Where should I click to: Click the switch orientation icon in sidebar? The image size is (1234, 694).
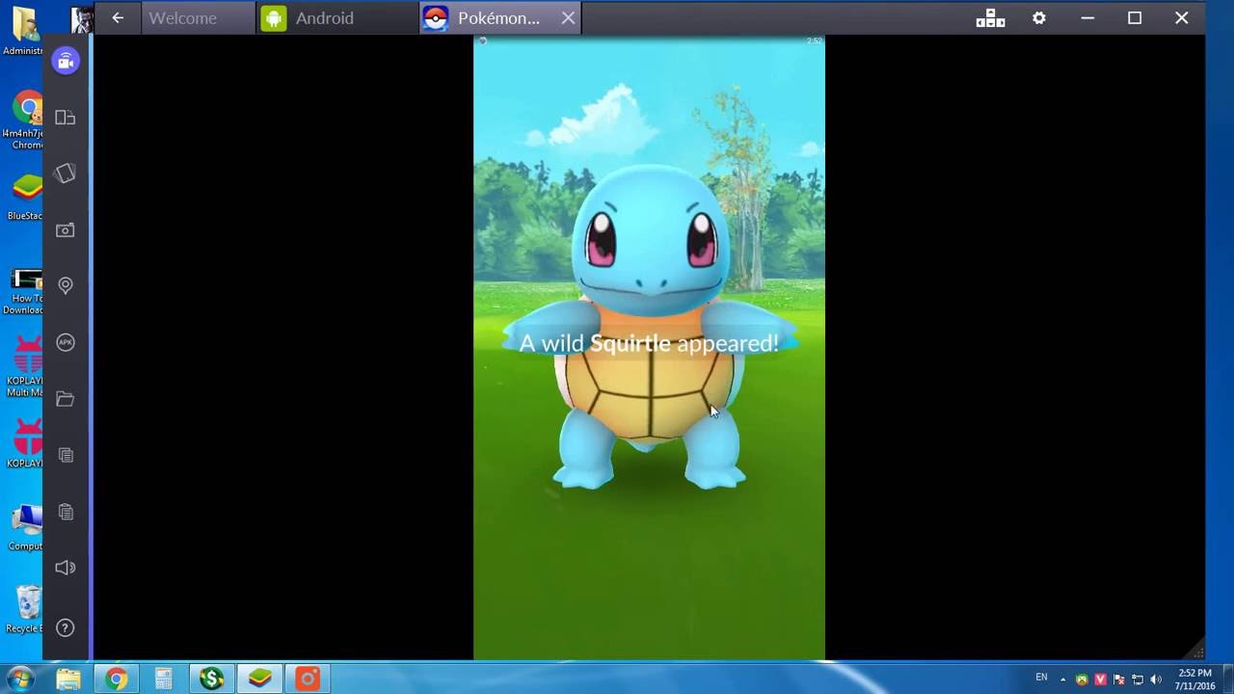(66, 118)
